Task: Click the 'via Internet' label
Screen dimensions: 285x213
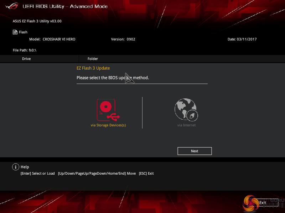Action: (x=186, y=125)
